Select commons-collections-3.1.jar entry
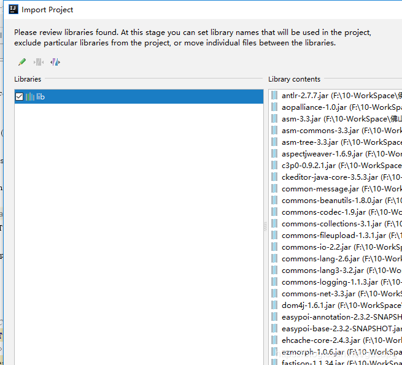 tap(336, 224)
